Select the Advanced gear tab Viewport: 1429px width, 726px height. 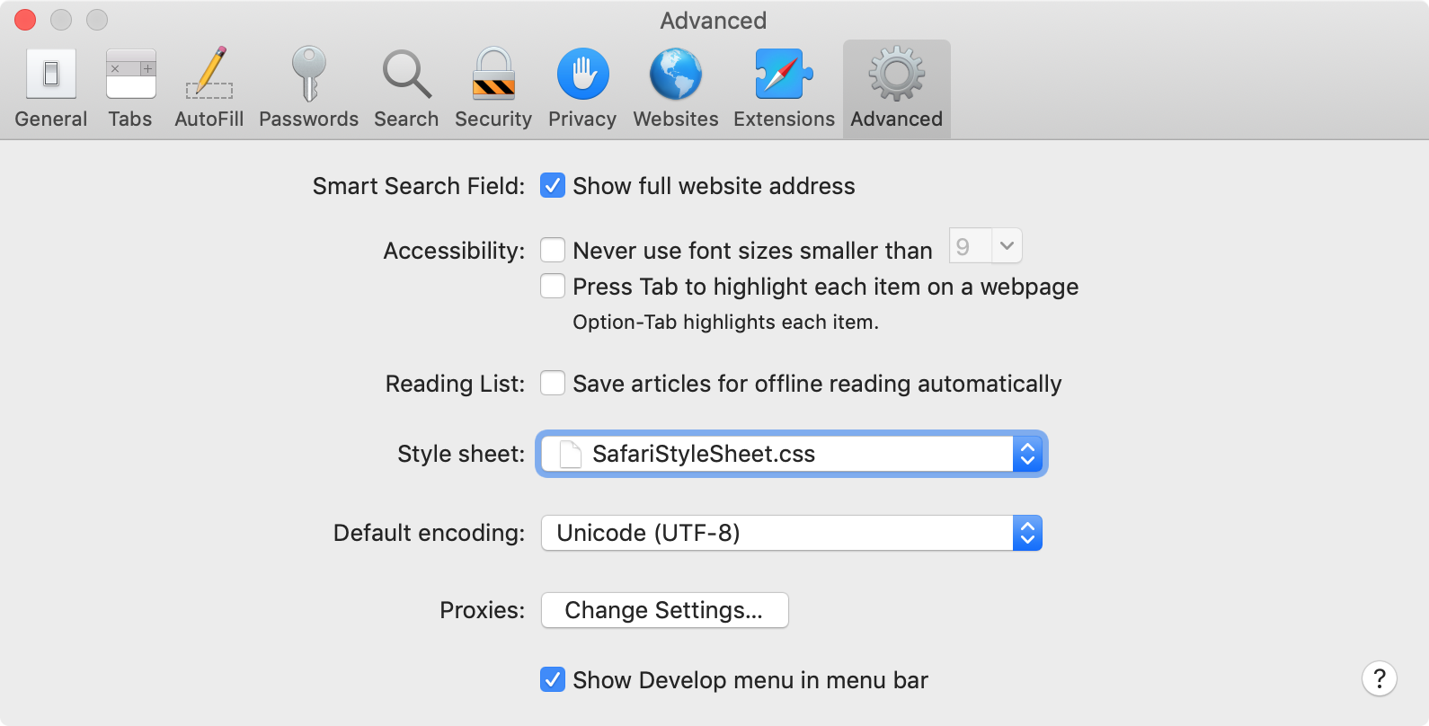coord(896,88)
